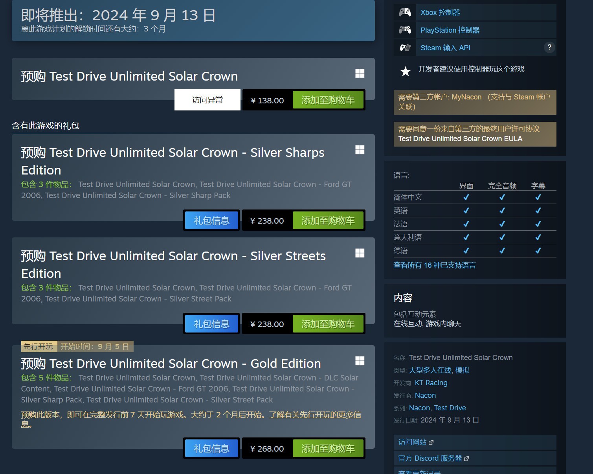This screenshot has height=474, width=593.
Task: Select the Steam 输入 API icon
Action: 405,47
